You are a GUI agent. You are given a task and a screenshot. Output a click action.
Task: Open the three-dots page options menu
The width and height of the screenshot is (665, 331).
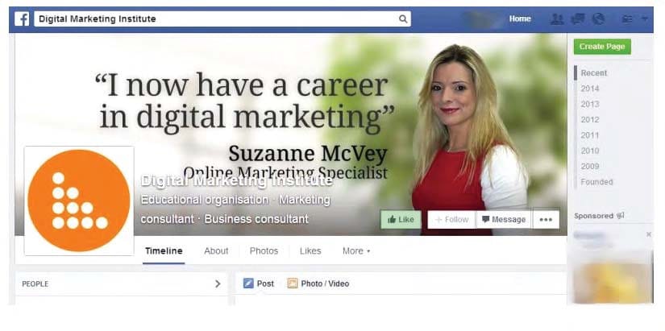(x=546, y=220)
